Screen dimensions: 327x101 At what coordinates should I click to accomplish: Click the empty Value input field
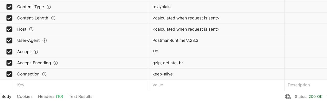[217, 85]
